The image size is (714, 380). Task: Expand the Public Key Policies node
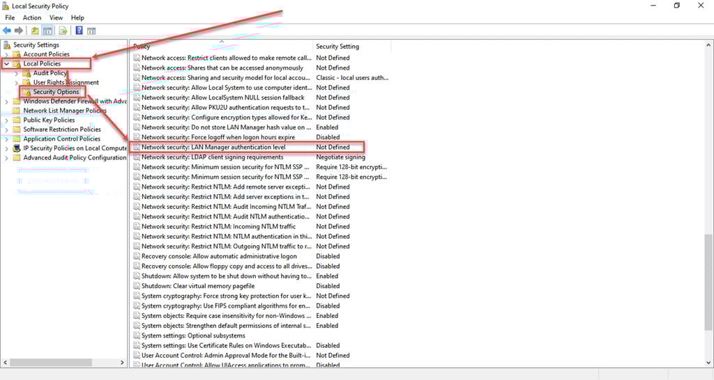[x=7, y=120]
